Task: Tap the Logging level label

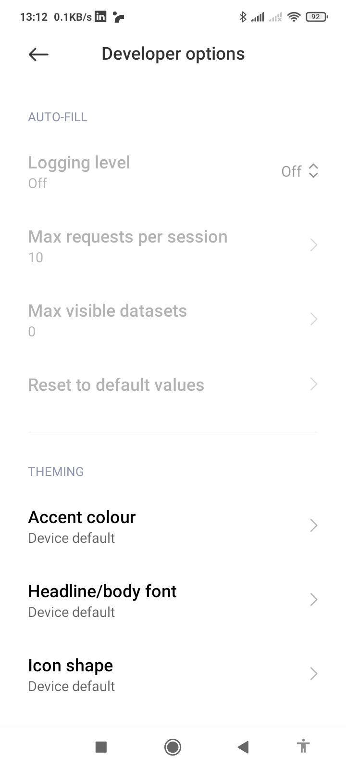Action: tap(79, 163)
